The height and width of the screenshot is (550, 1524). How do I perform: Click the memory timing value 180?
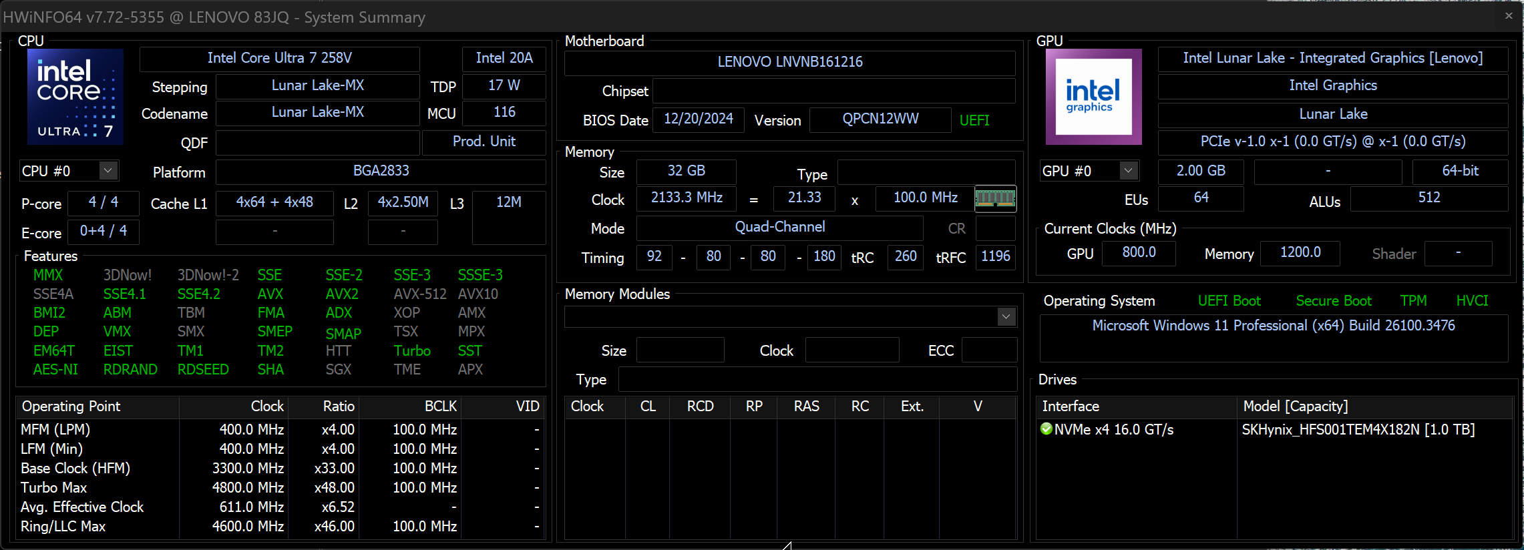(x=824, y=256)
